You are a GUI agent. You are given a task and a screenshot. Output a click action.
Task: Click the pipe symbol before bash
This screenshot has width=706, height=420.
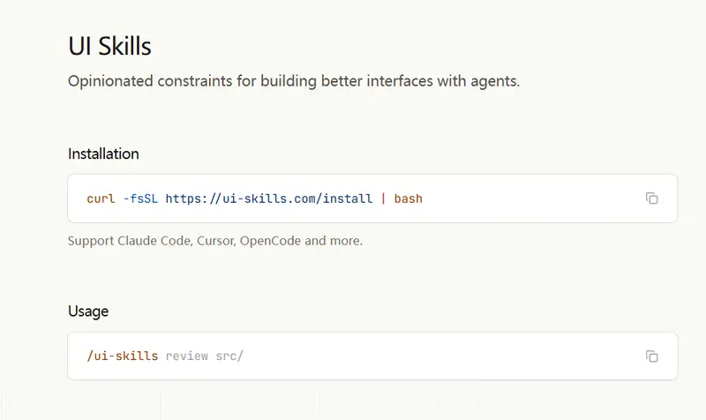383,199
